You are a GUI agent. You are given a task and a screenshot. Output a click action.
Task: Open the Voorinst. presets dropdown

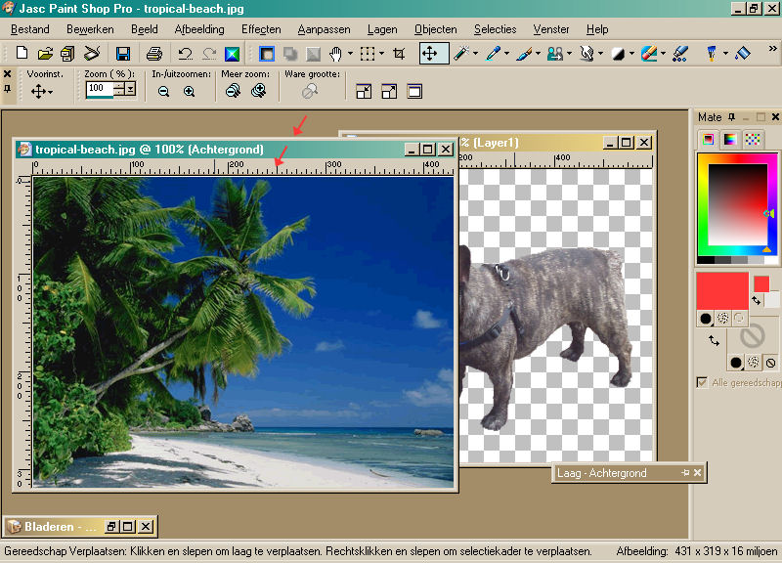click(41, 91)
